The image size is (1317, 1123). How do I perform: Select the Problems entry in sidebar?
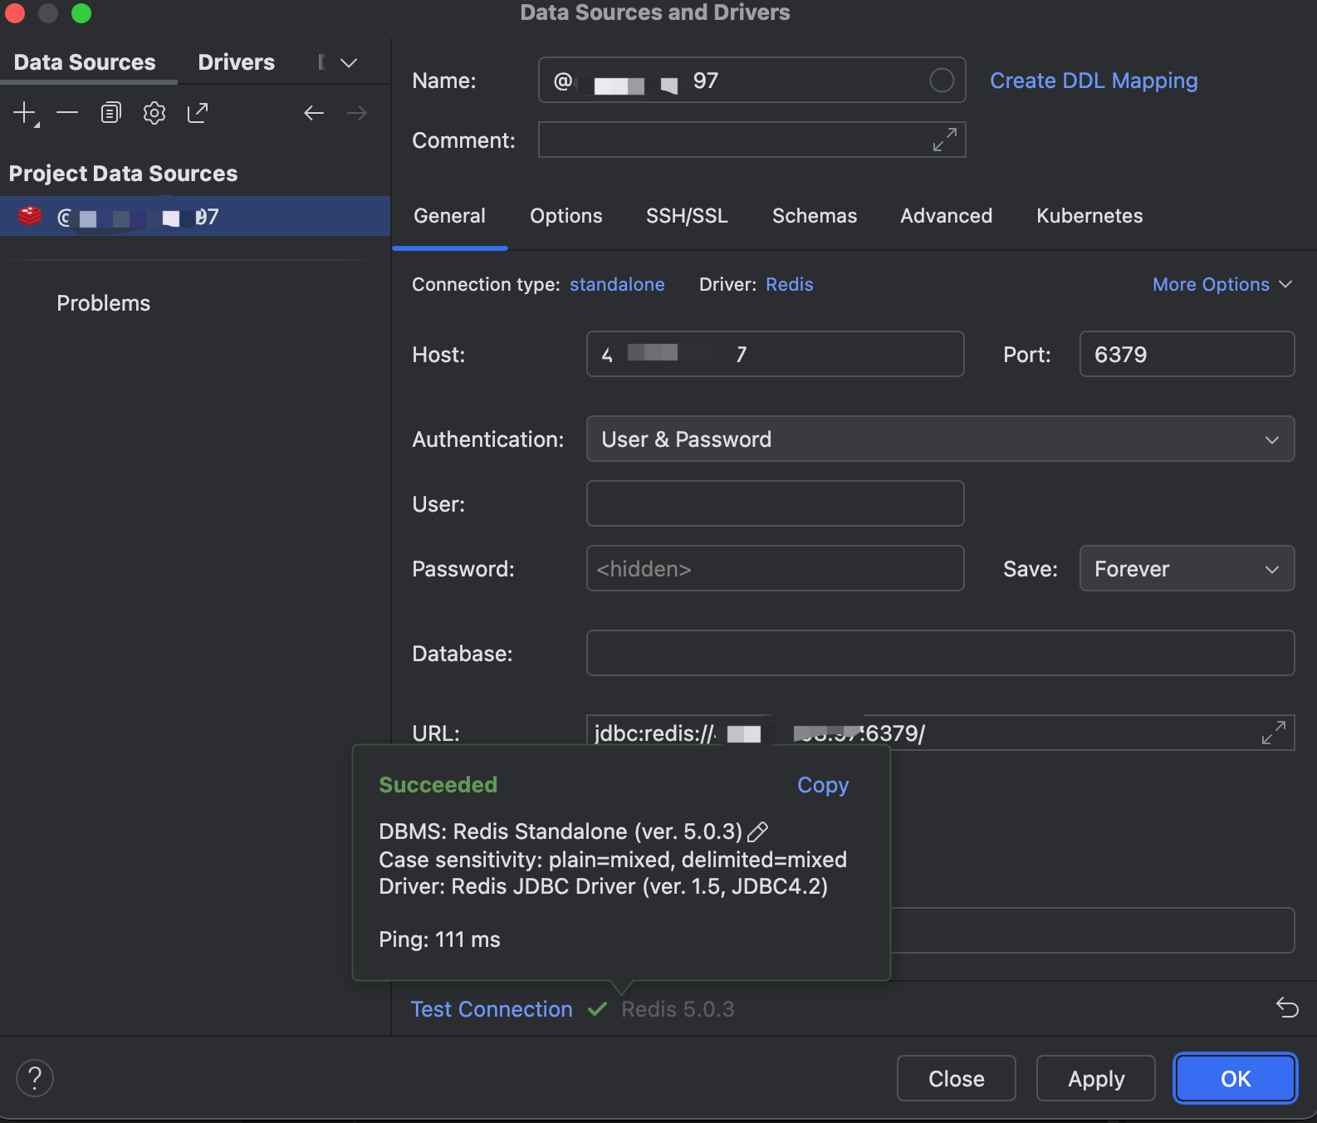click(x=103, y=303)
